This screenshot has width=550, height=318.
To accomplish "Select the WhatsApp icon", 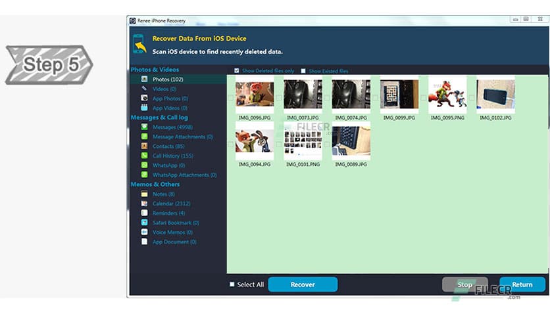I will pyautogui.click(x=144, y=165).
